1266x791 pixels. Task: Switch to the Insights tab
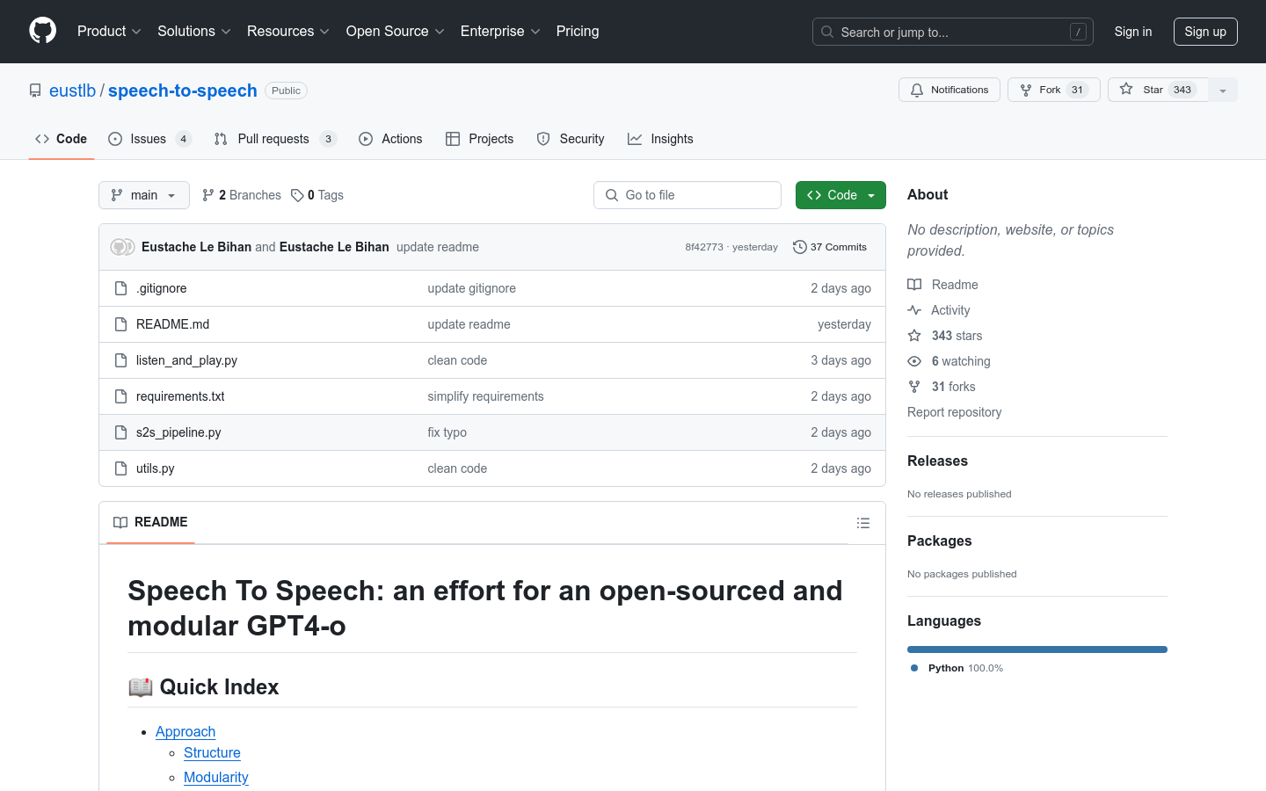[660, 139]
